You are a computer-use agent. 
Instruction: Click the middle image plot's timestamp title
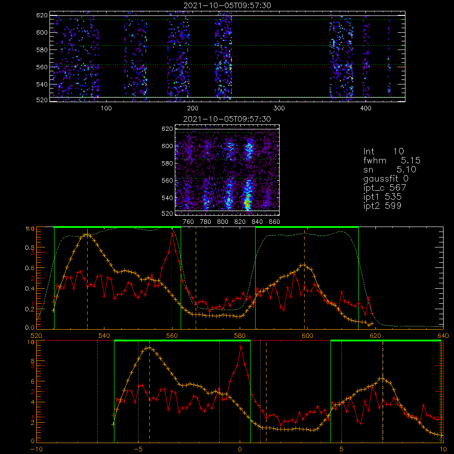click(227, 119)
